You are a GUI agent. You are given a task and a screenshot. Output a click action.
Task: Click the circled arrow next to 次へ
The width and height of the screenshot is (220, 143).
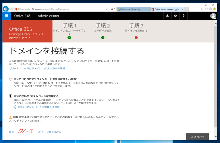tap(32, 131)
